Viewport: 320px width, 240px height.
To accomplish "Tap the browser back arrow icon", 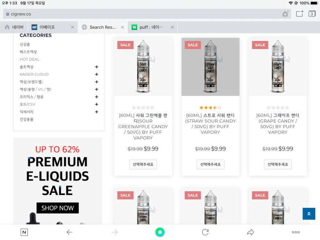I will tap(69, 232).
